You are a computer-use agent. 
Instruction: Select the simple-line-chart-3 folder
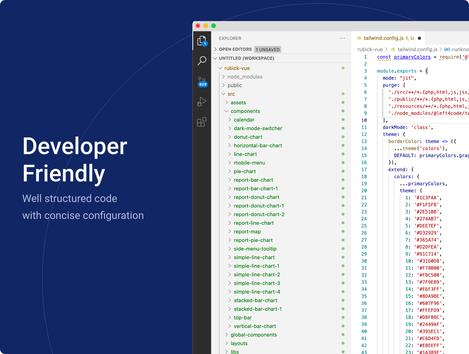coord(281,283)
